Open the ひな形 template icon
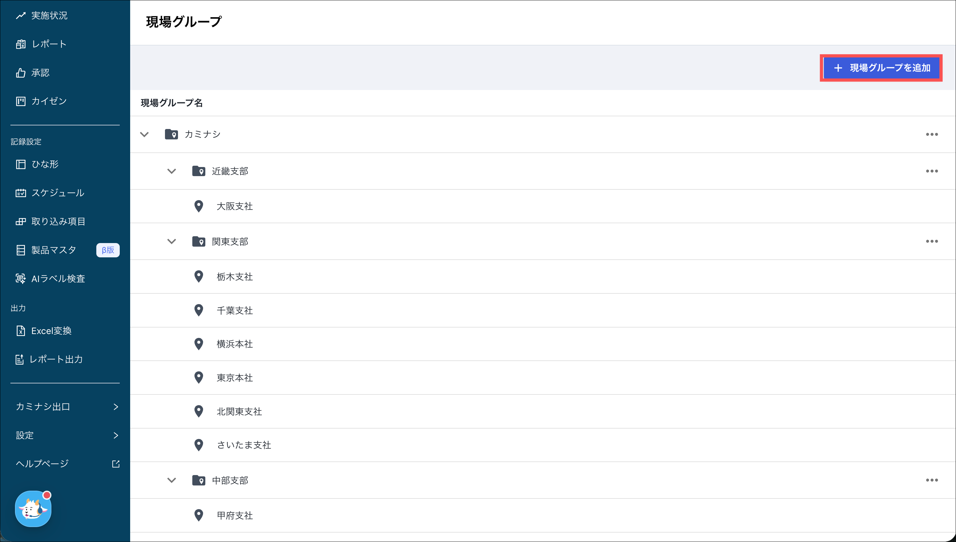The image size is (956, 542). pyautogui.click(x=21, y=164)
